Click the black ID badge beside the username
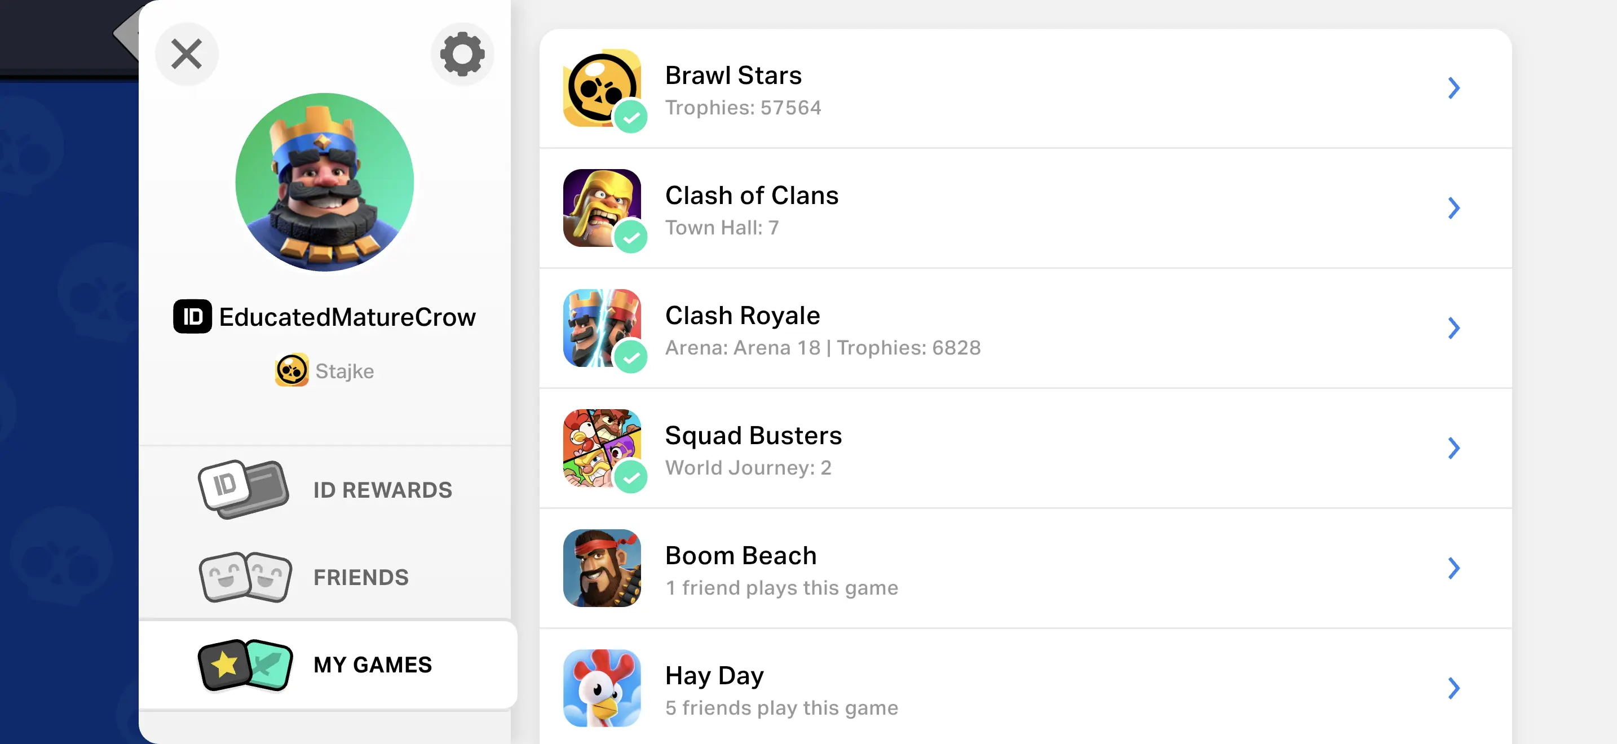 point(192,316)
